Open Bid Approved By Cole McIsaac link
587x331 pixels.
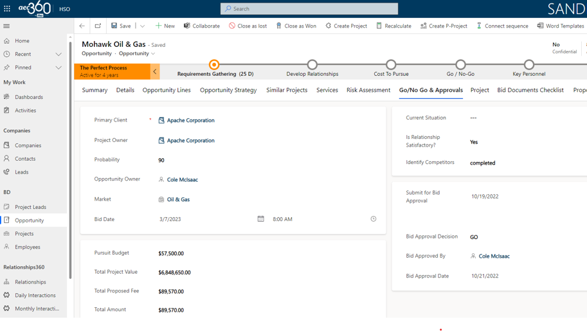494,256
